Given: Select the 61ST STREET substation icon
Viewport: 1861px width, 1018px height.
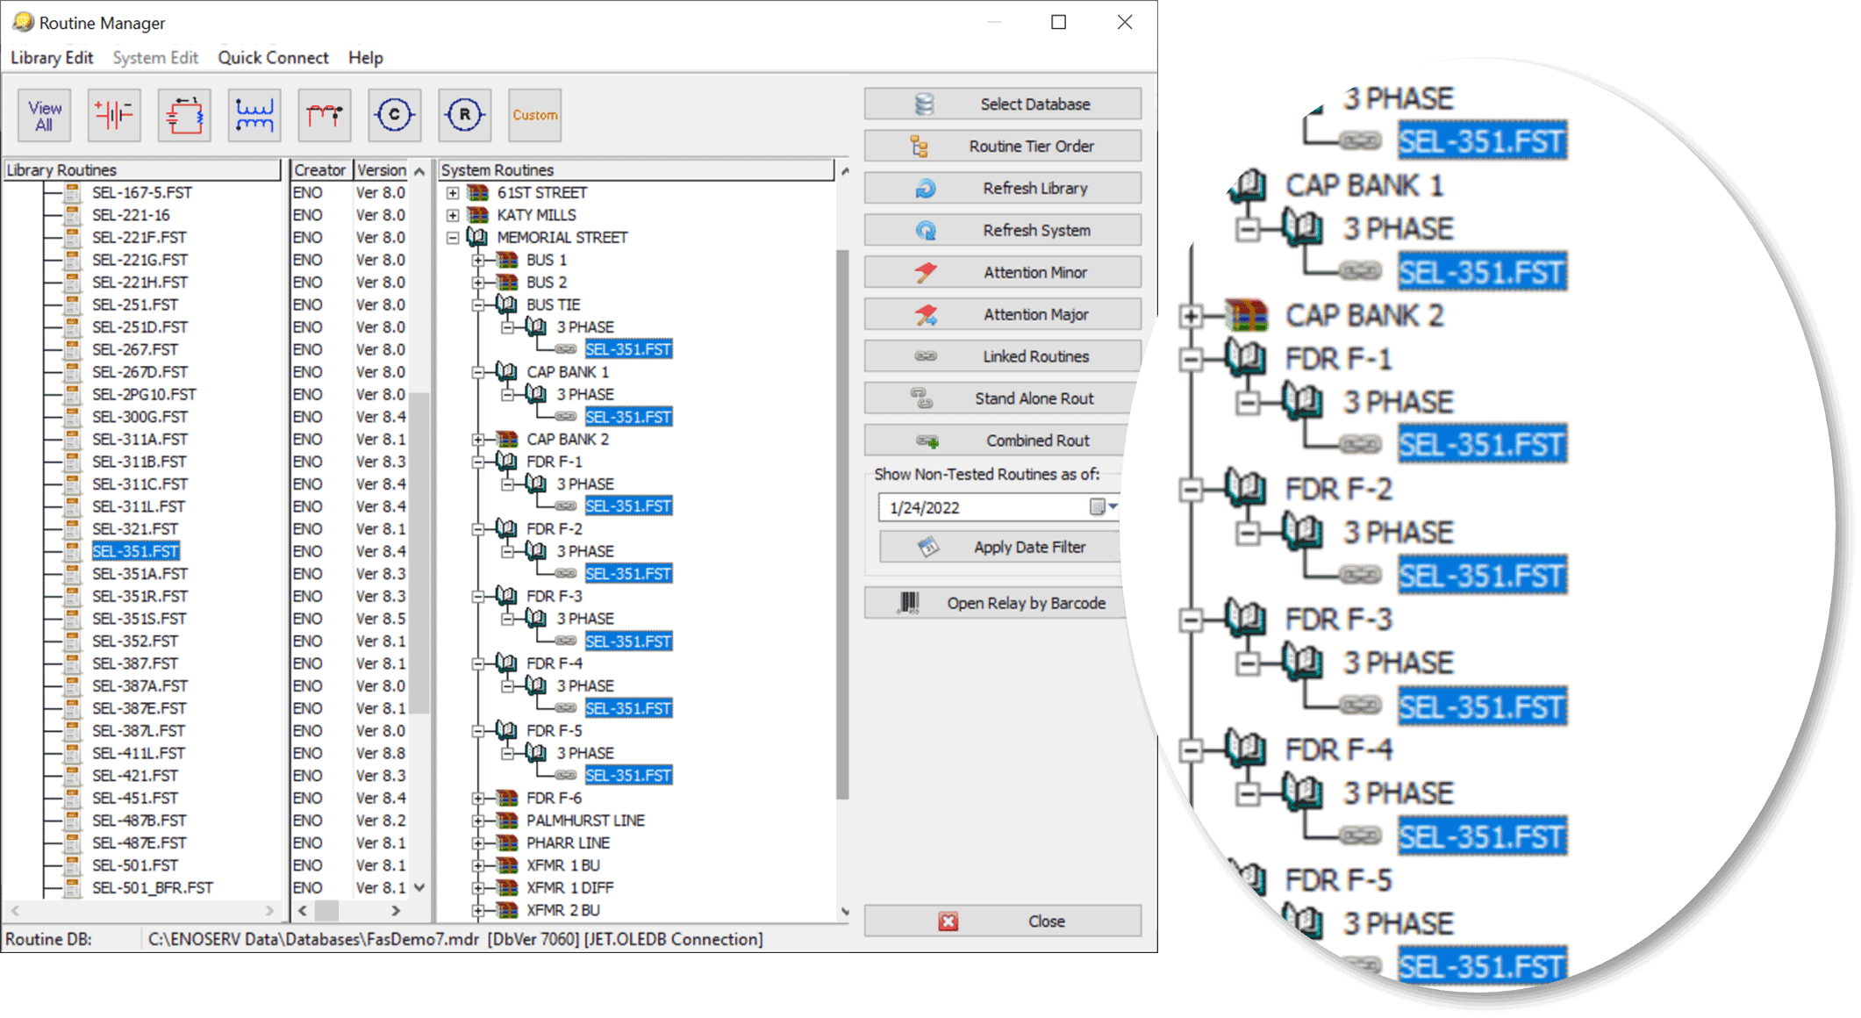Looking at the screenshot, I should [x=478, y=192].
